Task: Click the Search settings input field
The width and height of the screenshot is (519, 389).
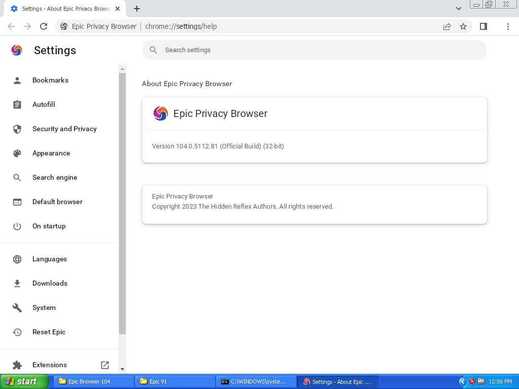Action: click(x=314, y=50)
